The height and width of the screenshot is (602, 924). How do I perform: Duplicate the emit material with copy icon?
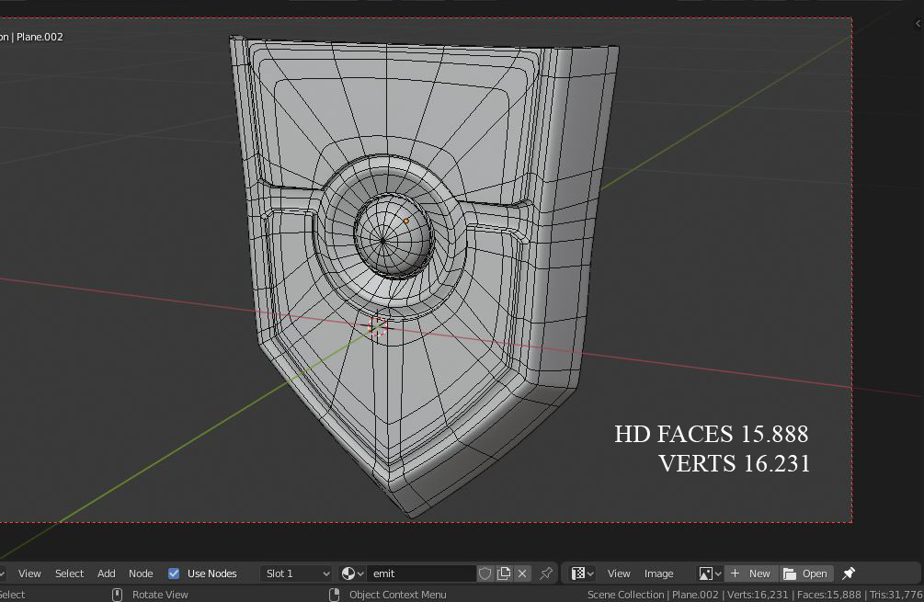[504, 574]
